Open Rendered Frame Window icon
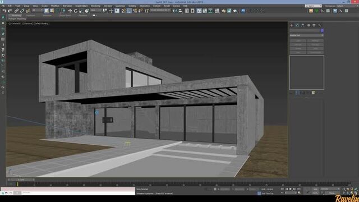The image size is (359, 202). (x=229, y=11)
